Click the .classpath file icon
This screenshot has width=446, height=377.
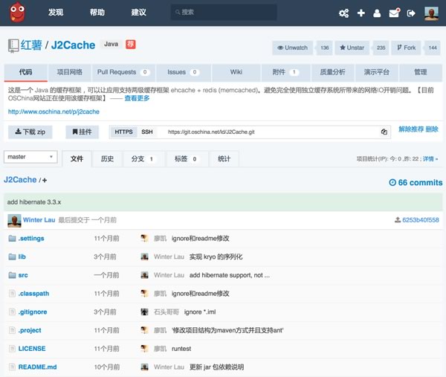pyautogui.click(x=12, y=294)
